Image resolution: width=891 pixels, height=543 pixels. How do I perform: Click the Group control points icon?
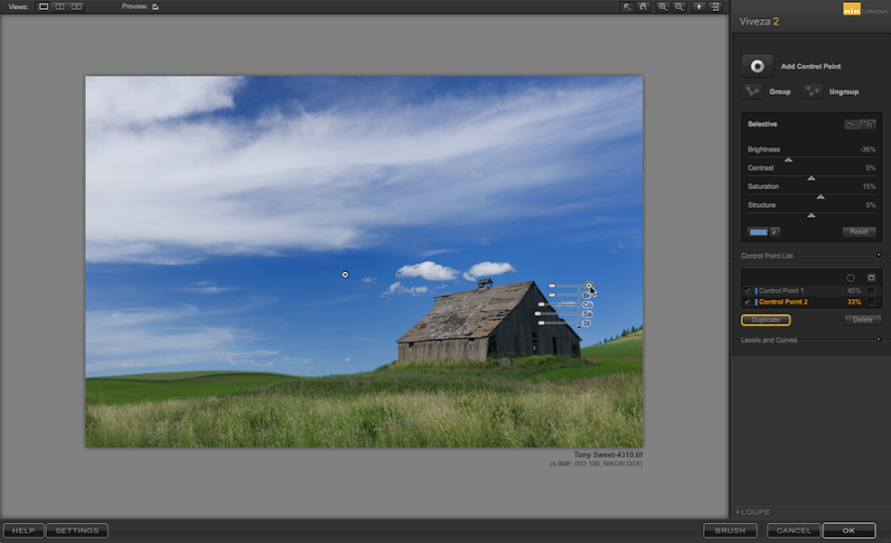click(x=753, y=91)
